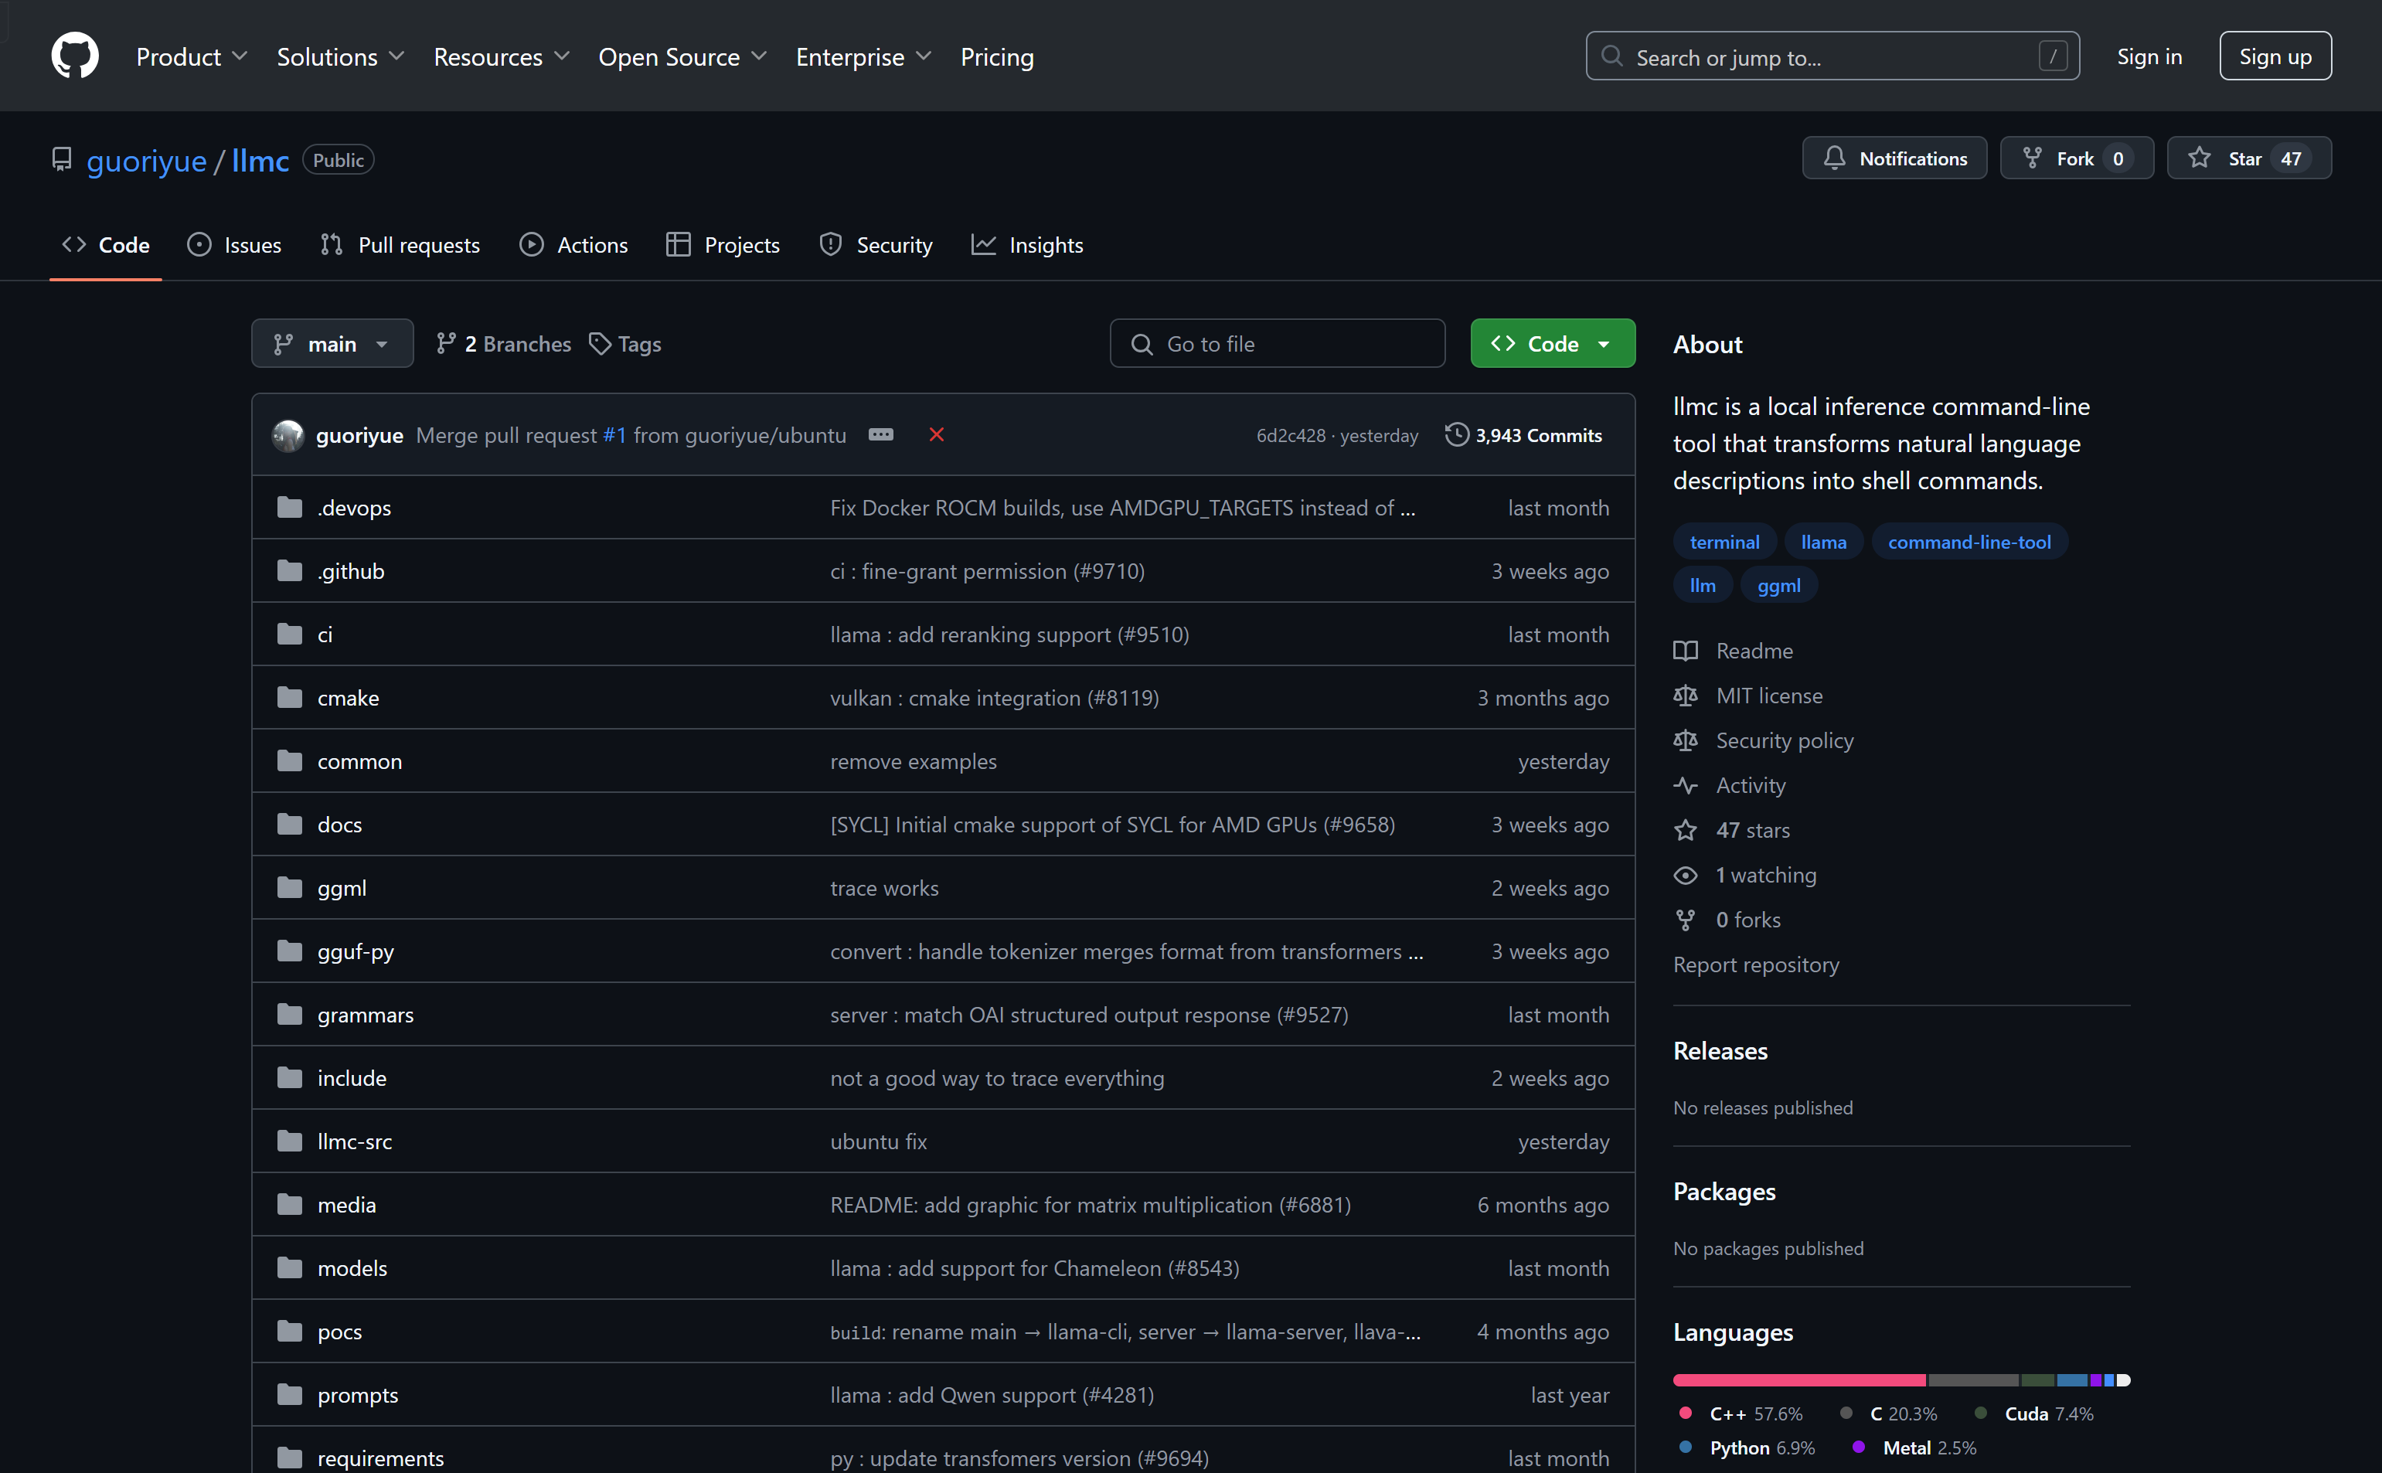Image resolution: width=2382 pixels, height=1473 pixels.
Task: Expand the commit message ellipsis button
Action: (881, 434)
